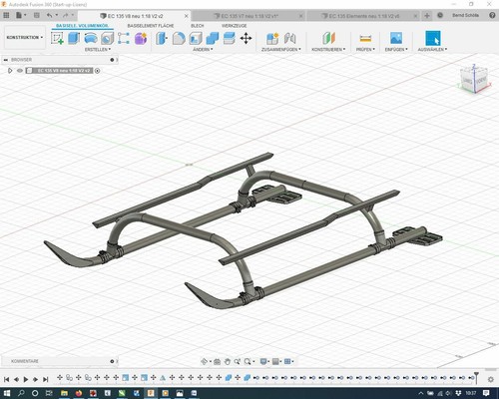This screenshot has height=399, width=499.
Task: Switch to EC 135 V7 neu document tab
Action: [x=249, y=16]
